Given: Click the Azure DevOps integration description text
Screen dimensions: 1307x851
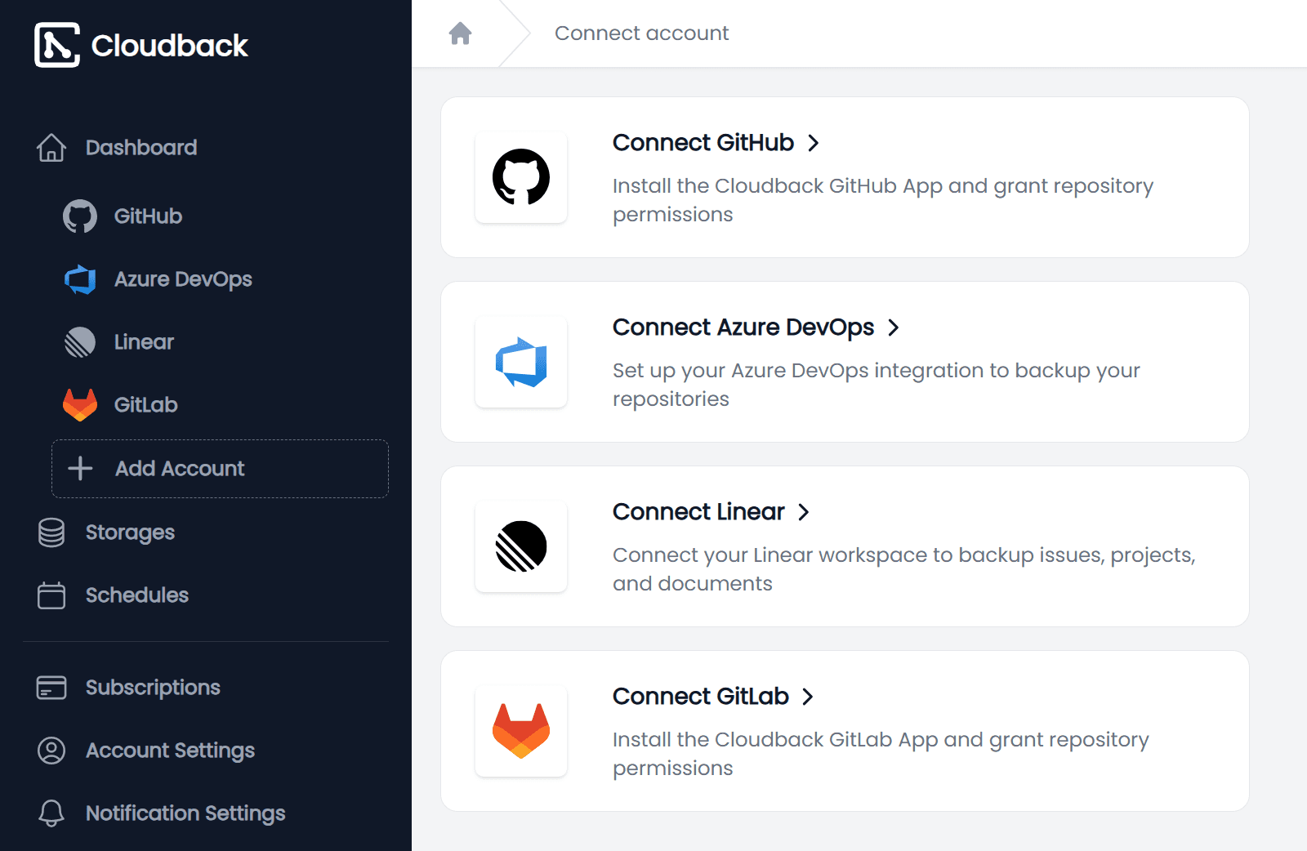Looking at the screenshot, I should 877,385.
